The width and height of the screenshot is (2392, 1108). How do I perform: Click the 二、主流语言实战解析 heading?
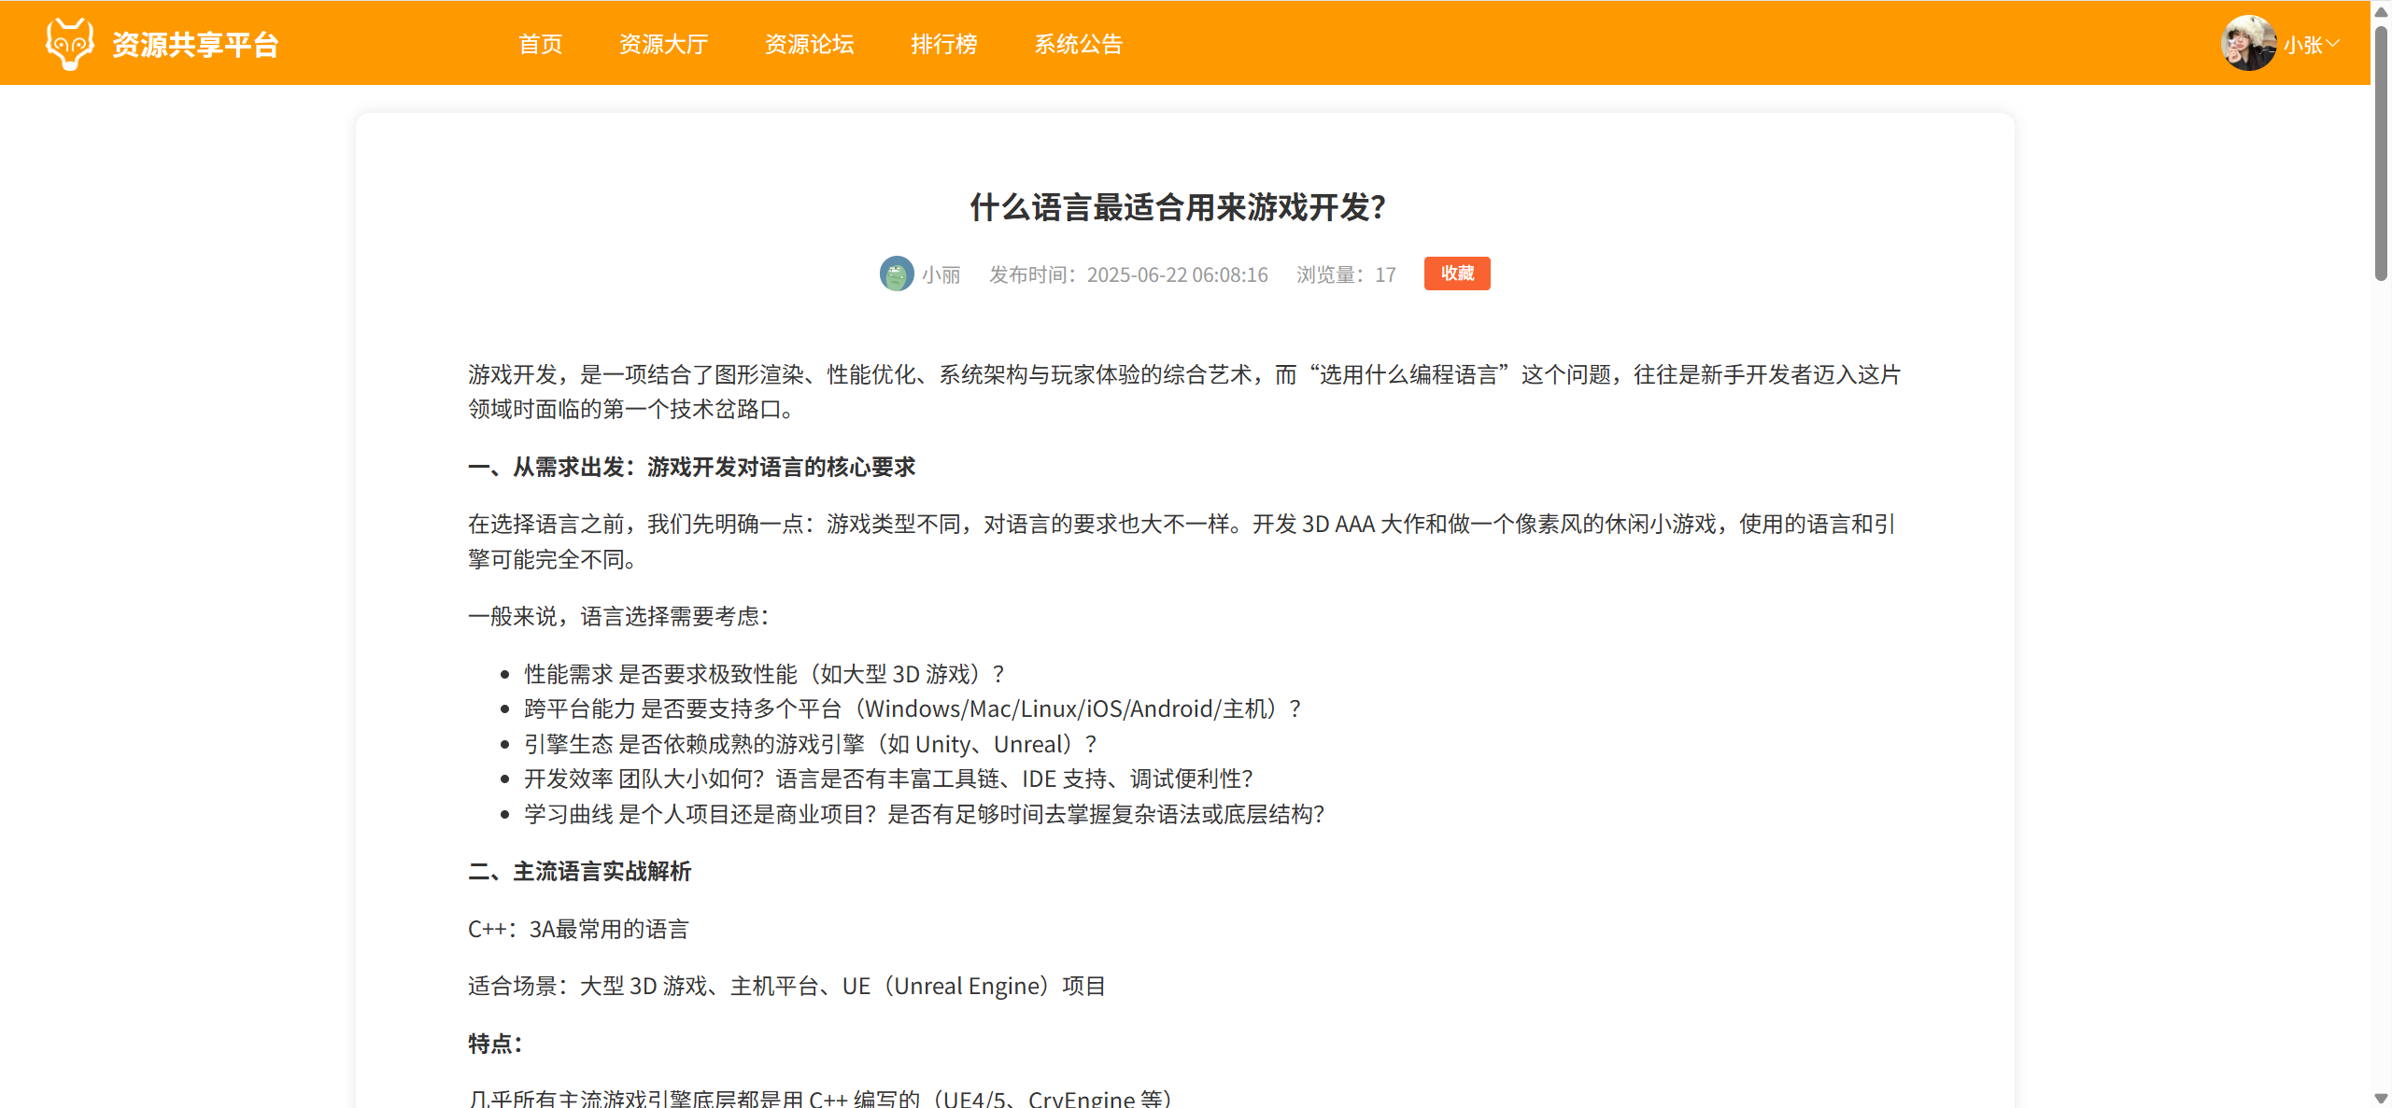click(x=579, y=871)
